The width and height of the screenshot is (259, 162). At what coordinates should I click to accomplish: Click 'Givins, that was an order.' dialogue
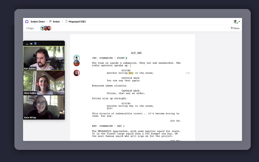(126, 93)
